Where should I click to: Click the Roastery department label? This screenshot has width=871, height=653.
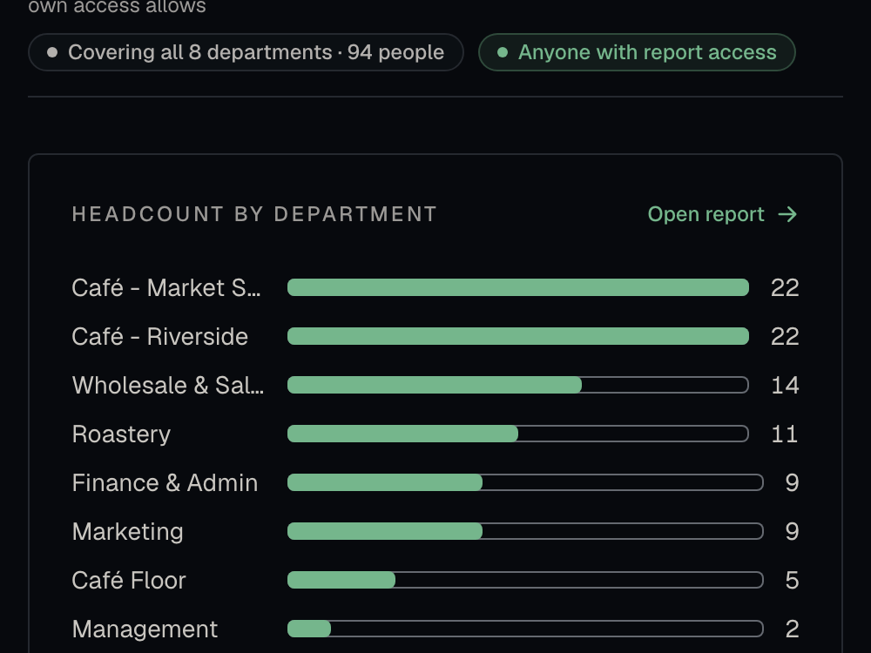point(121,434)
